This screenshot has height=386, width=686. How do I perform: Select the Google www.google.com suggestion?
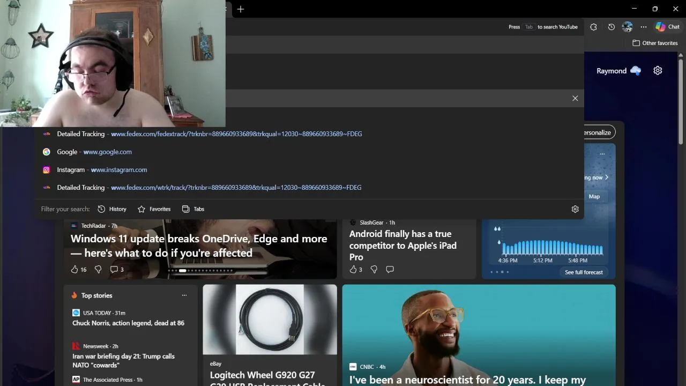(x=309, y=152)
